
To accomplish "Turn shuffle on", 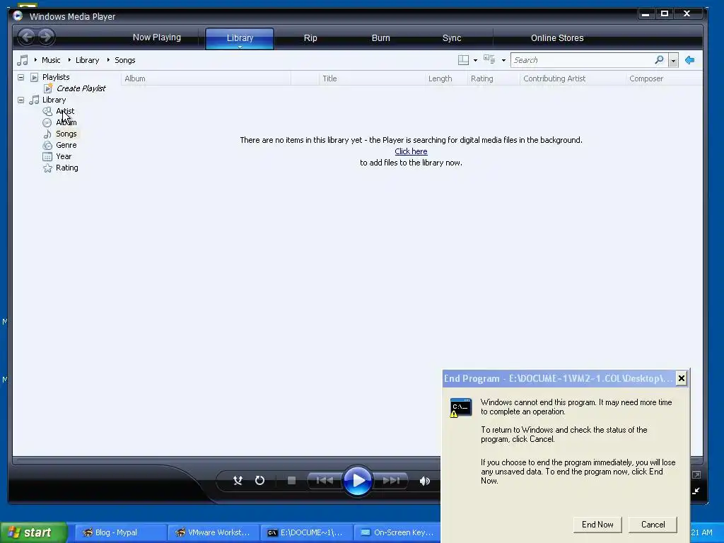I will coord(238,481).
